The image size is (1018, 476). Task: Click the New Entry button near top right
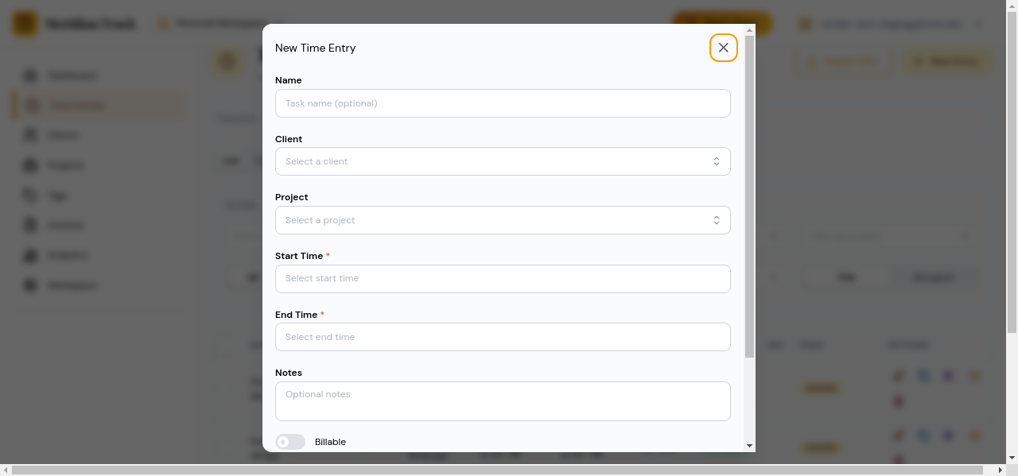(x=947, y=61)
